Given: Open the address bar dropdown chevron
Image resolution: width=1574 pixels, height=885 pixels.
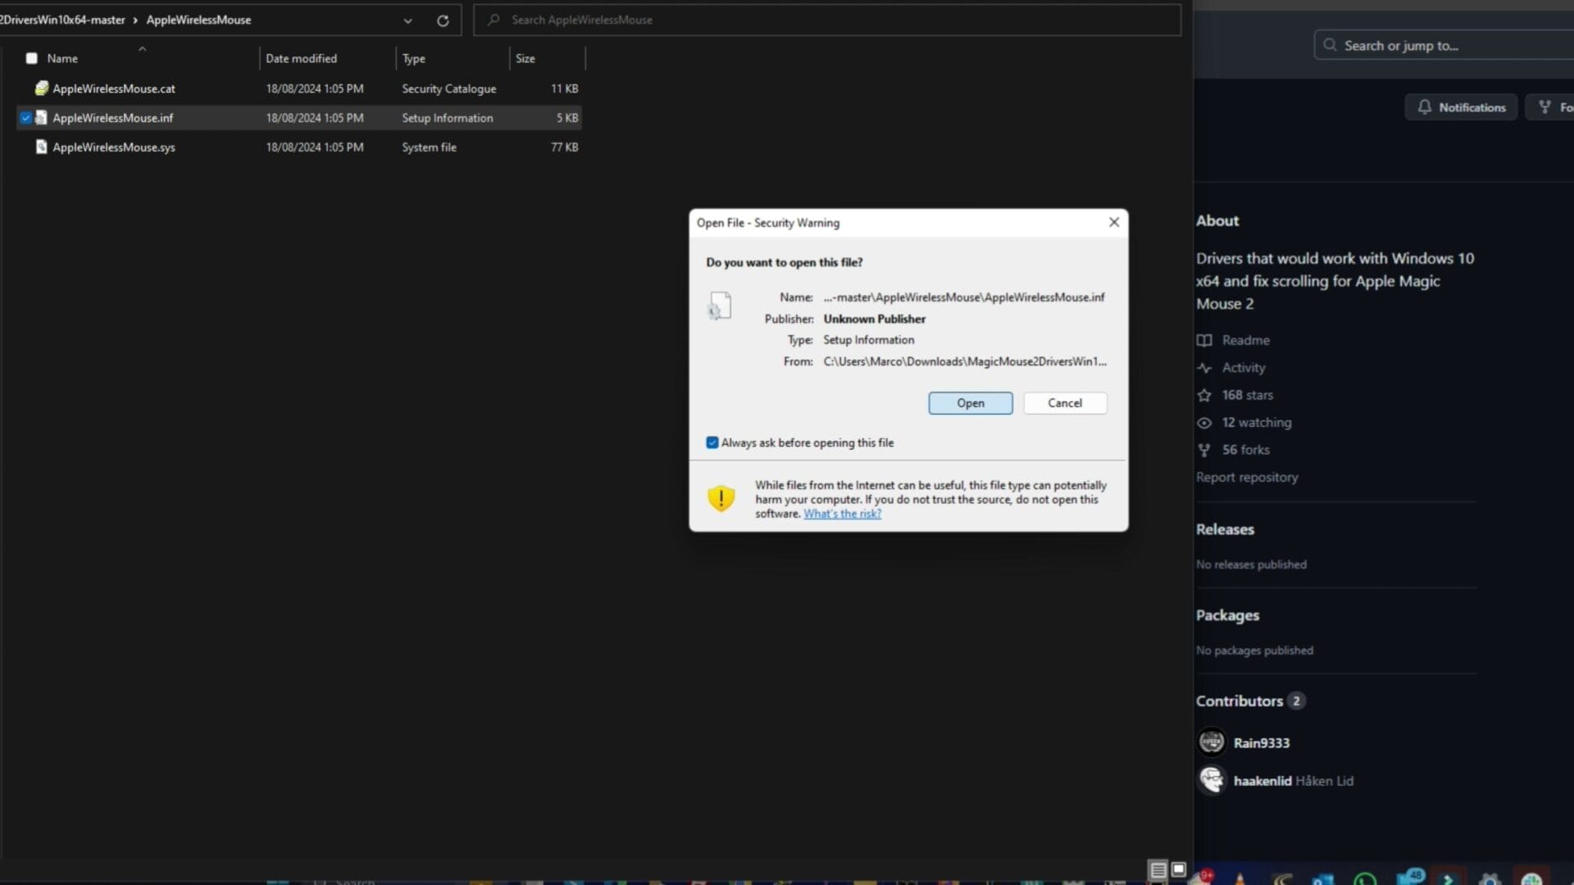Looking at the screenshot, I should point(407,20).
